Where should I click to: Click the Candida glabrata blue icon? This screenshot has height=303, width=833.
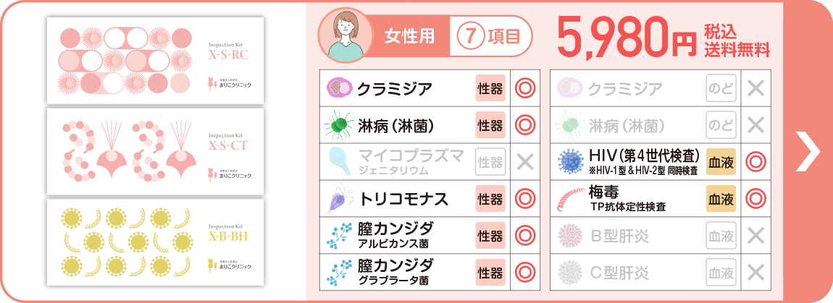coord(338,272)
